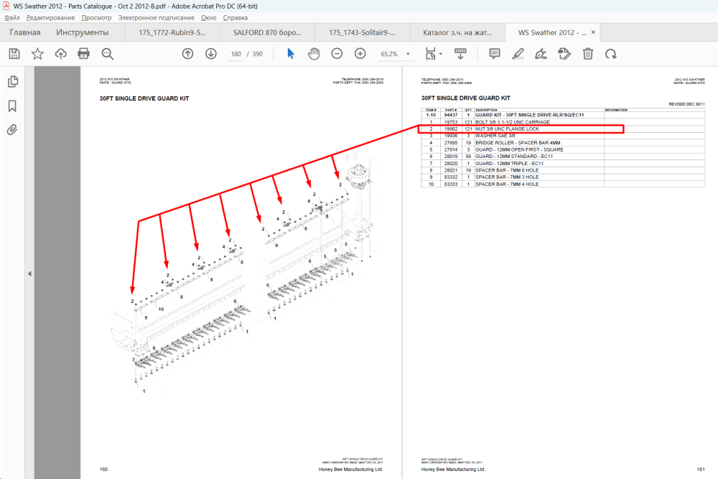This screenshot has height=479, width=718.
Task: Open the Просмотр menu
Action: click(x=97, y=18)
